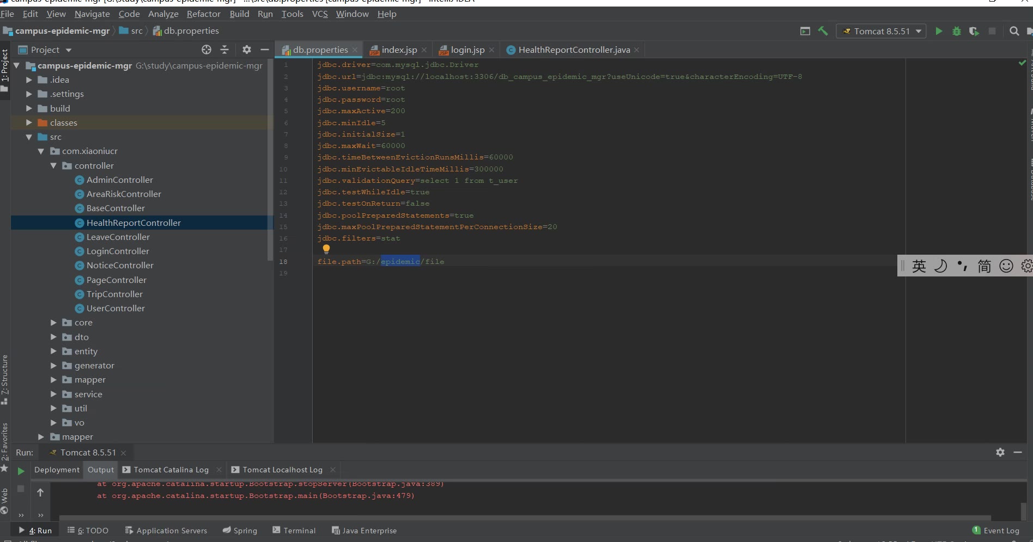The height and width of the screenshot is (542, 1033).
Task: Select AdminController in project tree
Action: [119, 180]
